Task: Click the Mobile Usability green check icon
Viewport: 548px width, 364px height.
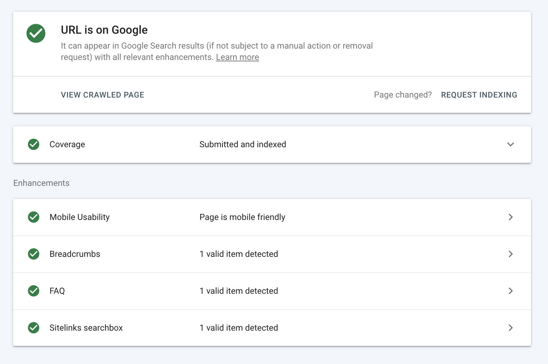Action: click(34, 217)
